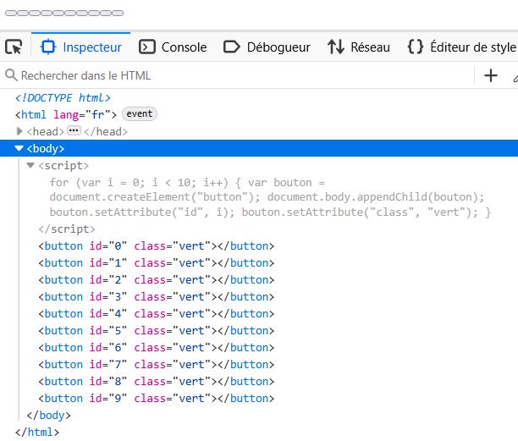Click the Débogueur tab icon
Viewport: 518px width, 441px height.
[x=232, y=47]
